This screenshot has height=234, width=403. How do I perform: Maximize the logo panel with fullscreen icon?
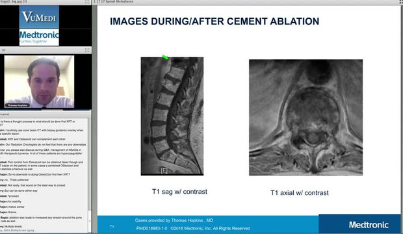(x=87, y=1)
